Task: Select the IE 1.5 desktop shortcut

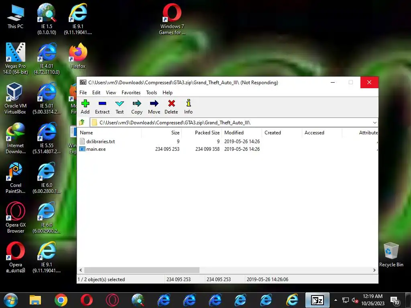Action: [47, 19]
